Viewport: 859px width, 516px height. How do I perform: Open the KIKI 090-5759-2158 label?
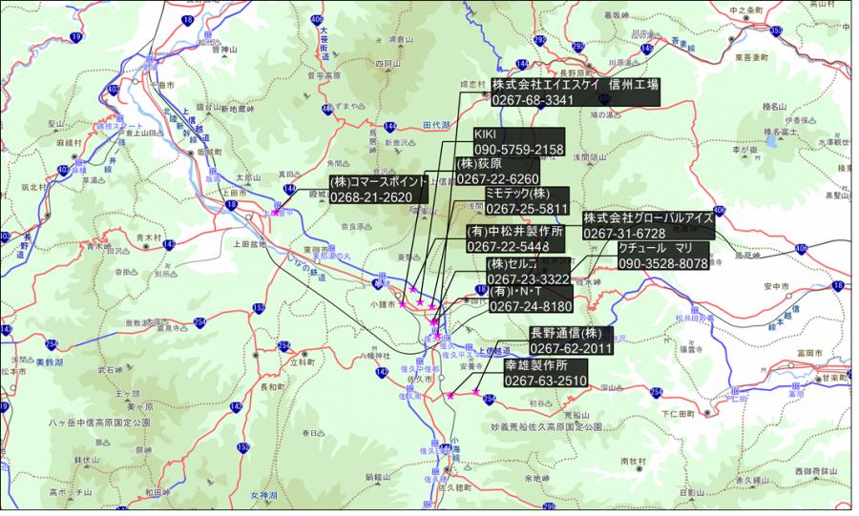pos(518,142)
